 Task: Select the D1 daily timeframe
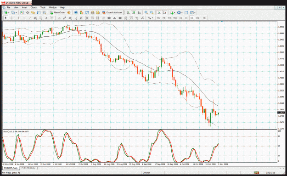pyautogui.click(x=191, y=18)
